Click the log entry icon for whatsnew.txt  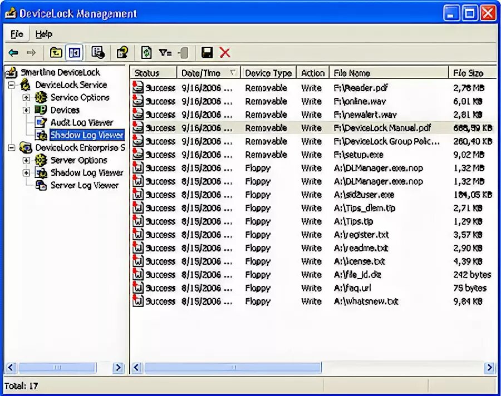point(137,301)
